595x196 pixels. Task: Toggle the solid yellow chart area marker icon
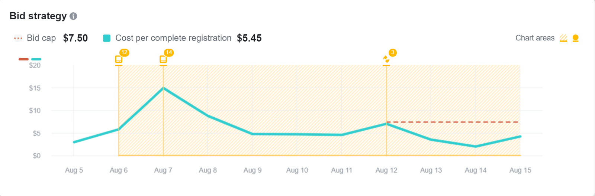click(576, 38)
